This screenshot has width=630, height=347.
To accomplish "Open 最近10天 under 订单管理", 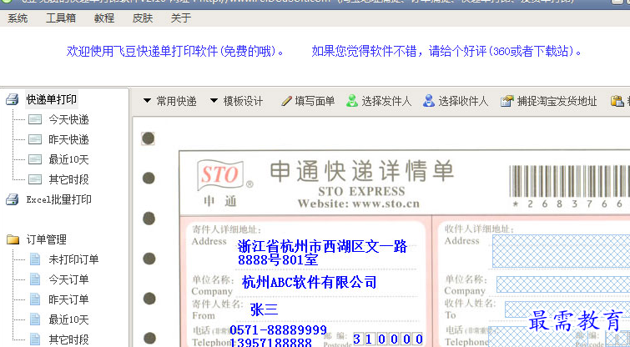I will 68,319.
